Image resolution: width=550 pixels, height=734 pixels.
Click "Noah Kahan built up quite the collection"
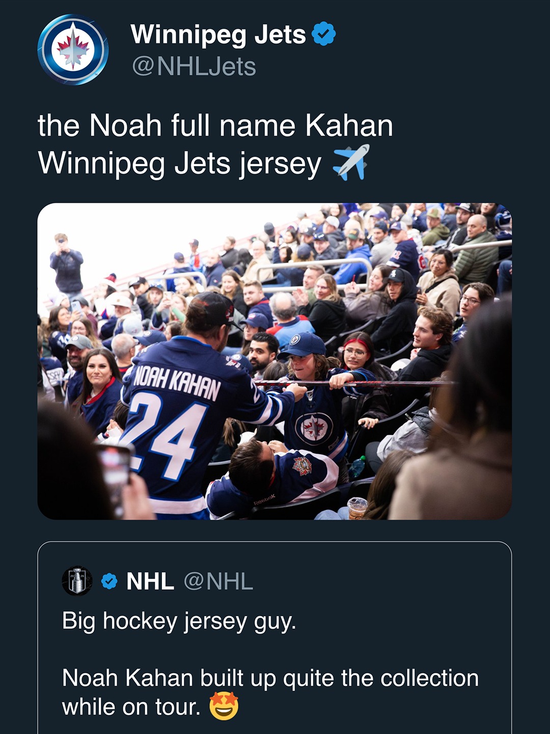click(x=270, y=678)
